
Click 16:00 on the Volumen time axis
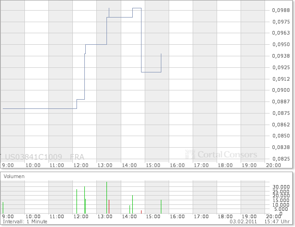tap(177, 217)
